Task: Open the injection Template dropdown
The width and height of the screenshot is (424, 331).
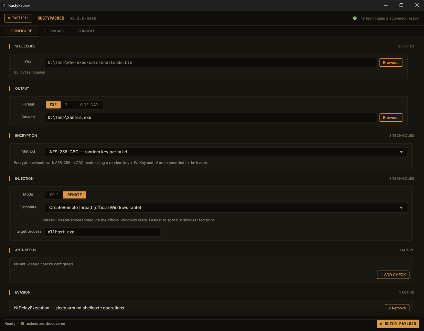Action: point(226,208)
